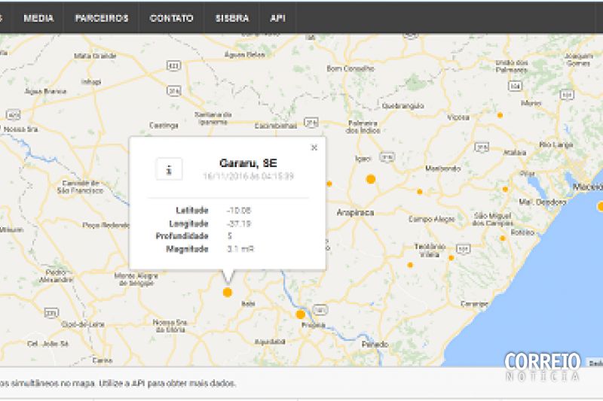Click the Palmeira dos Índios label
The height and width of the screenshot is (401, 603).
[x=363, y=126]
